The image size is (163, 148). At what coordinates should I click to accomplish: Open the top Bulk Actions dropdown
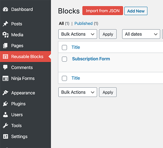(78, 34)
